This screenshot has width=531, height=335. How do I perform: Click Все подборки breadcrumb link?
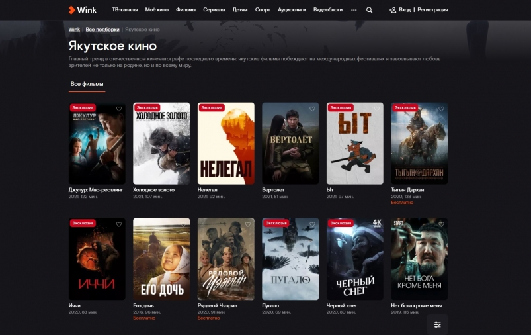click(x=102, y=30)
